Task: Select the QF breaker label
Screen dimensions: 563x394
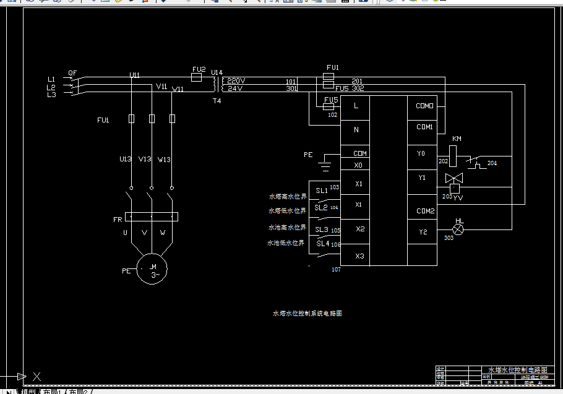Action: tap(72, 73)
